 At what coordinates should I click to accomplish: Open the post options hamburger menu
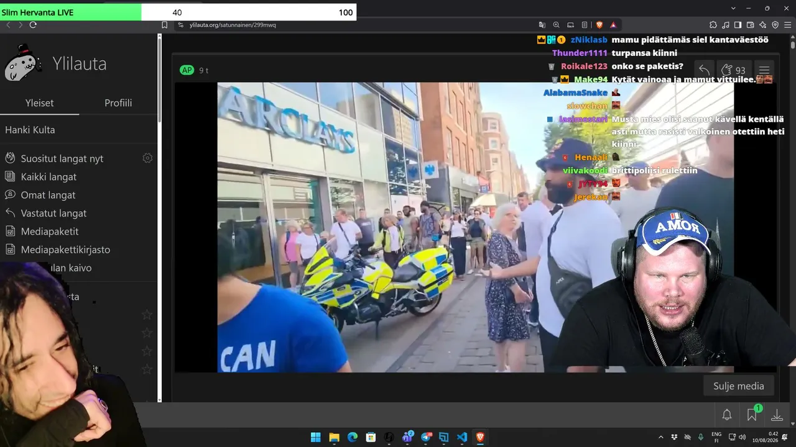click(x=764, y=70)
